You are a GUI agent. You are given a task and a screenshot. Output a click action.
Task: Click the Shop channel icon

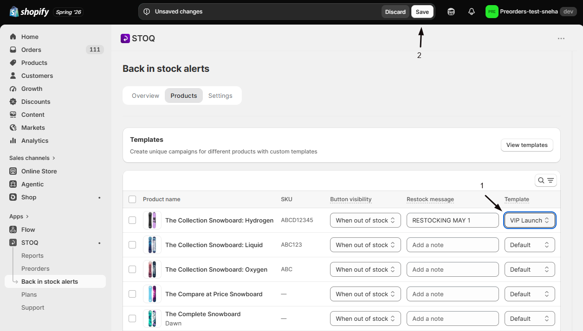pos(13,197)
